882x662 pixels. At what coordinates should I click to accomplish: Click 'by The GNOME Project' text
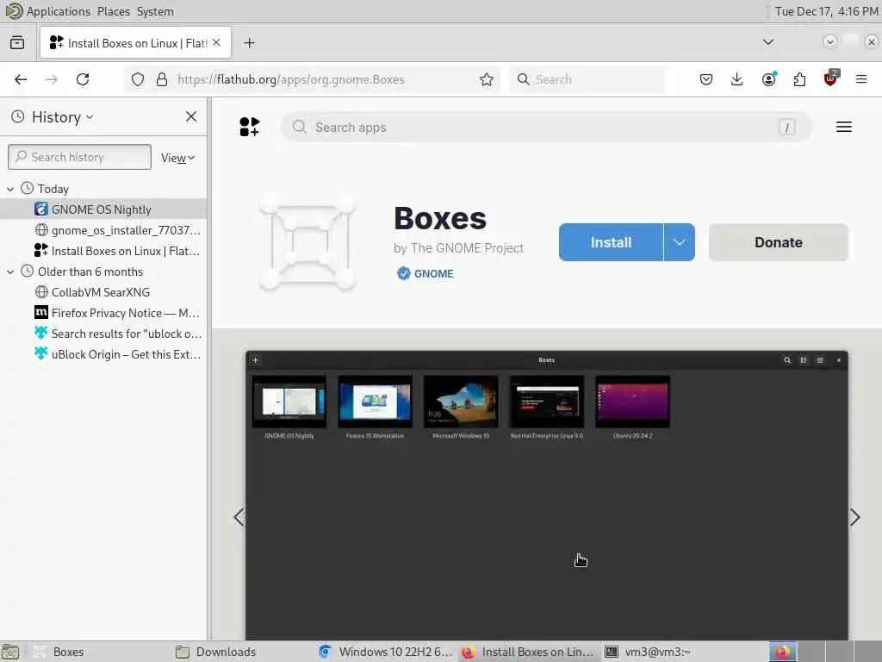[x=458, y=248]
